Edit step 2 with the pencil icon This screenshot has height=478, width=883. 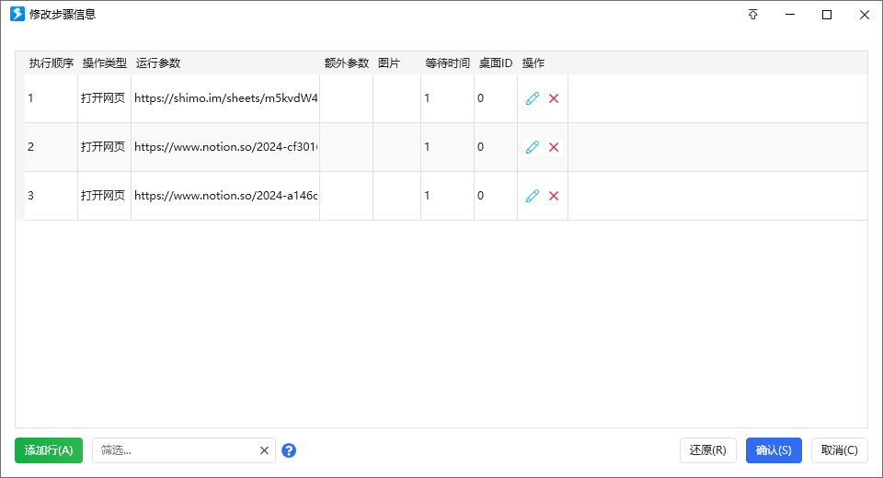pos(533,147)
